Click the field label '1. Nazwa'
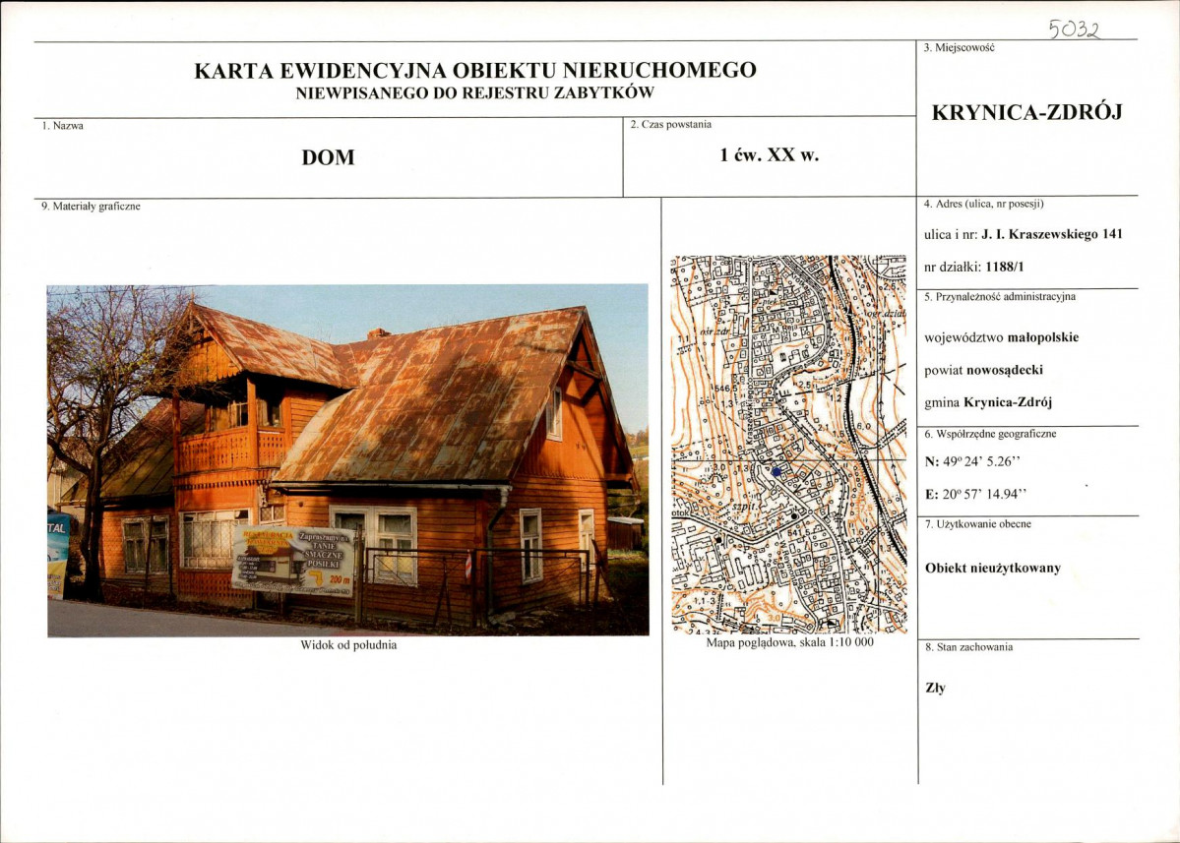 pyautogui.click(x=62, y=126)
